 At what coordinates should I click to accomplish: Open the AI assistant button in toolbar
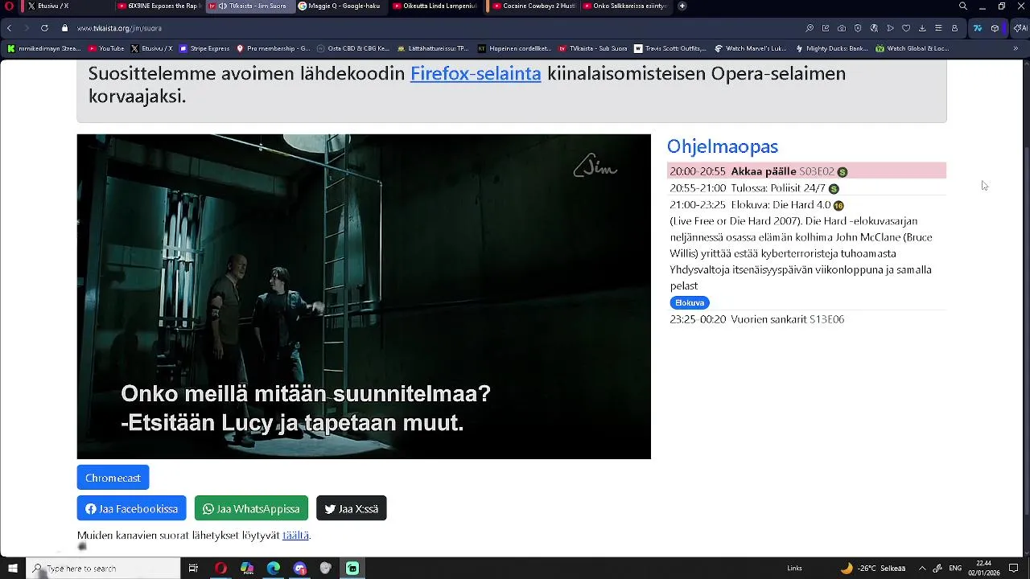[x=1020, y=28]
